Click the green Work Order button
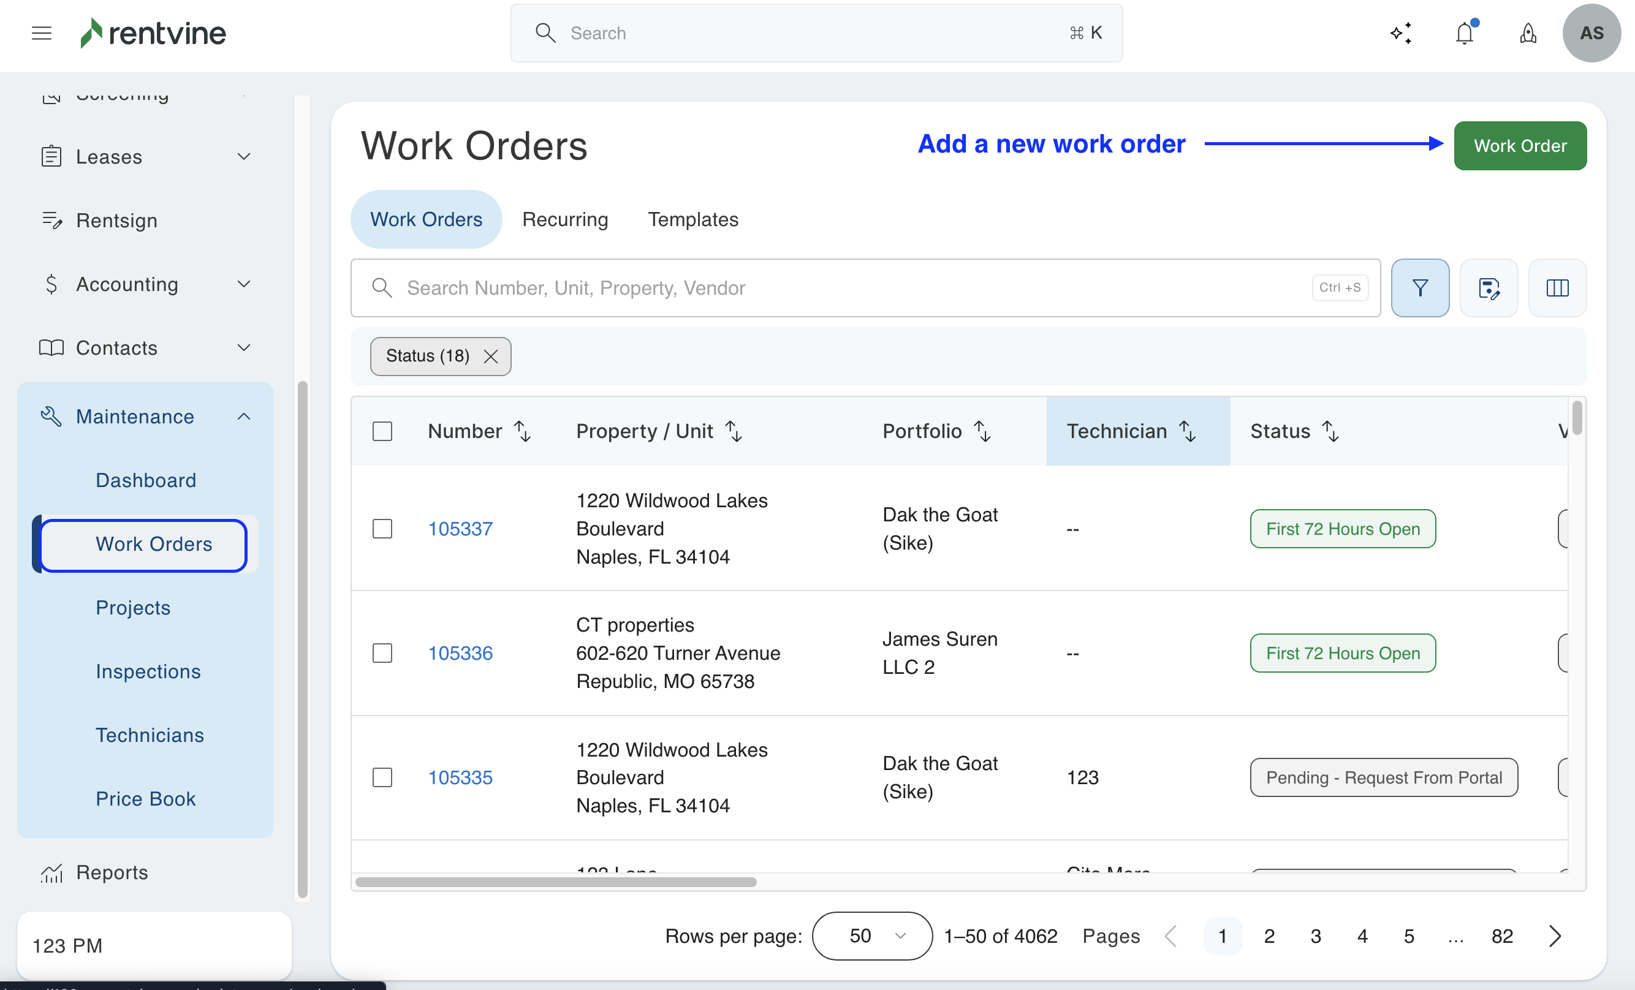The height and width of the screenshot is (990, 1635). click(1520, 146)
